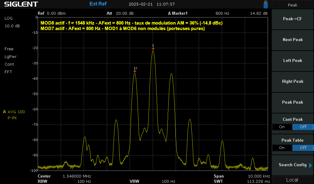The image size is (314, 184).
Task: Click the yellow MOD7 actif title line
Action: click(x=123, y=29)
